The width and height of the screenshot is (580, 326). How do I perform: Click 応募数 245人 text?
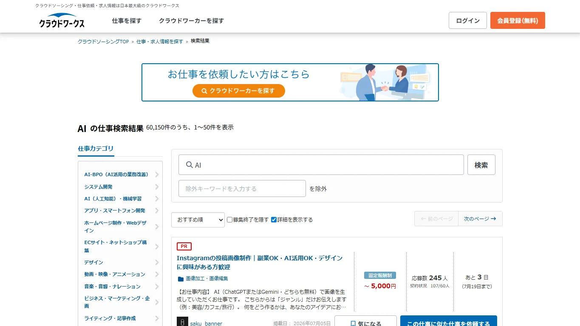pos(430,278)
